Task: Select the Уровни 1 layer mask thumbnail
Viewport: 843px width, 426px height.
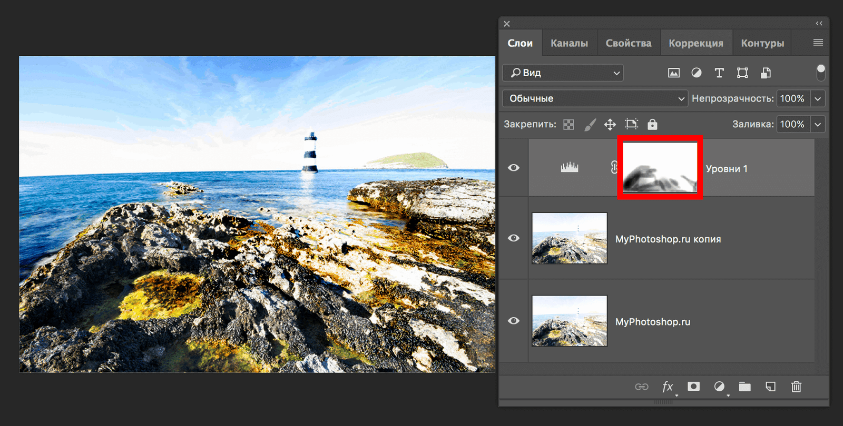Action: click(x=660, y=168)
